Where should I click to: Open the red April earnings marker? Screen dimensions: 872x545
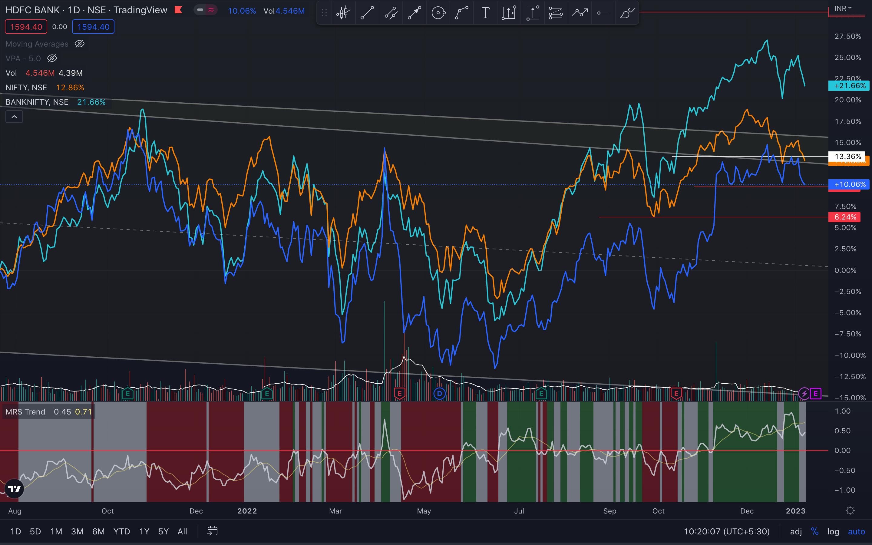pyautogui.click(x=399, y=394)
